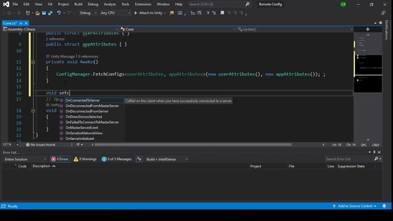Sort by the Description column header
The height and width of the screenshot is (221, 393).
(41, 166)
